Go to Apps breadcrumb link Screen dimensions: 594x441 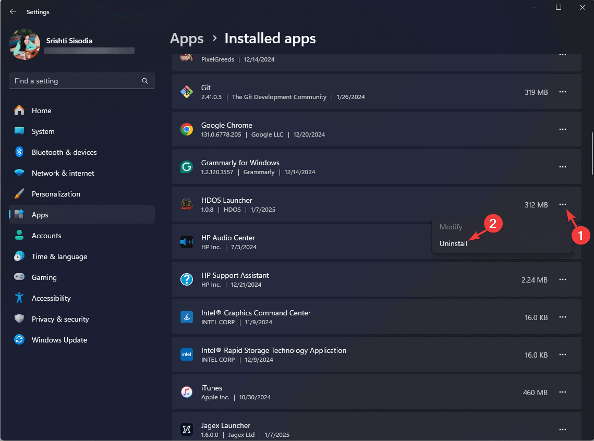(187, 39)
